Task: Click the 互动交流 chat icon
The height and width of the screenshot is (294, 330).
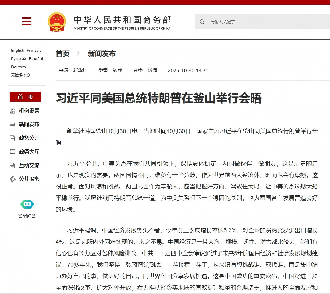Action: pos(12,166)
